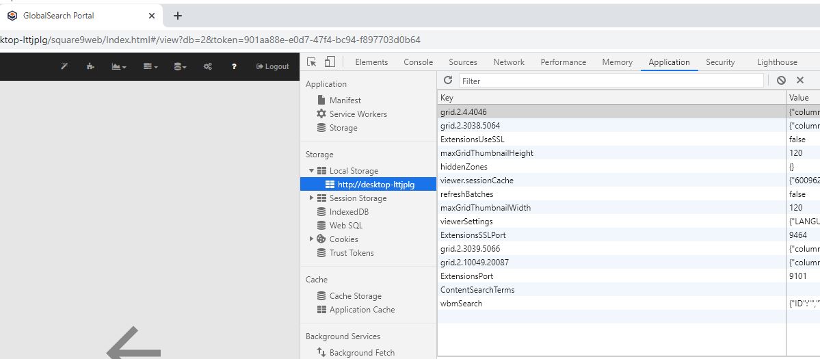Open a new browser tab with the plus button
820x359 pixels.
(x=178, y=16)
